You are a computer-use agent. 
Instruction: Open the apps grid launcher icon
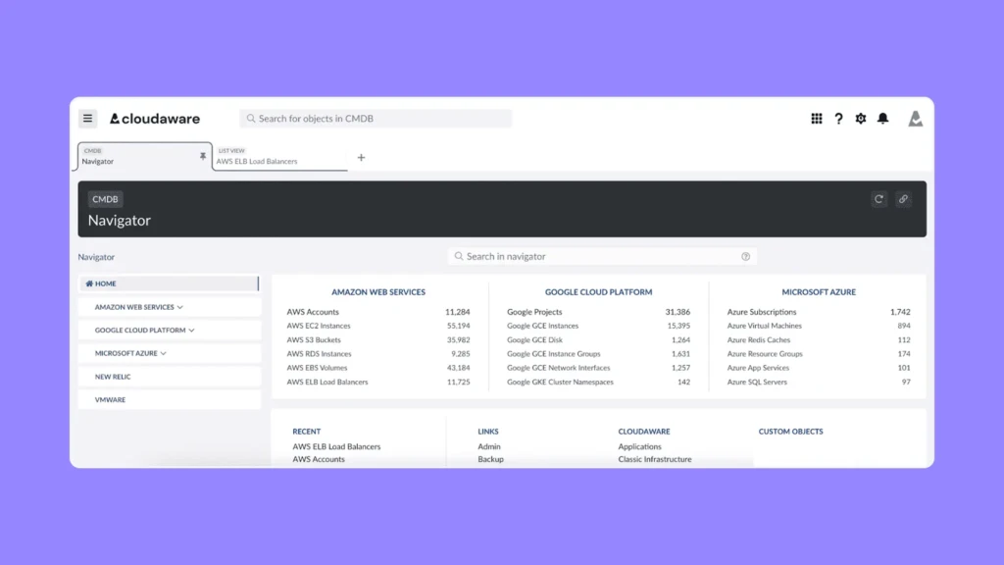[816, 119]
